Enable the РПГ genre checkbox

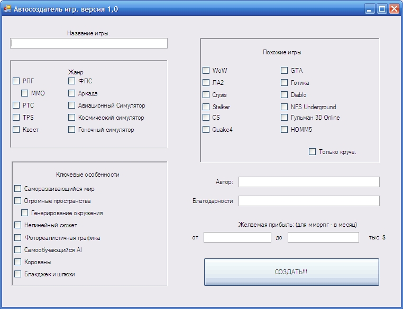tap(16, 81)
